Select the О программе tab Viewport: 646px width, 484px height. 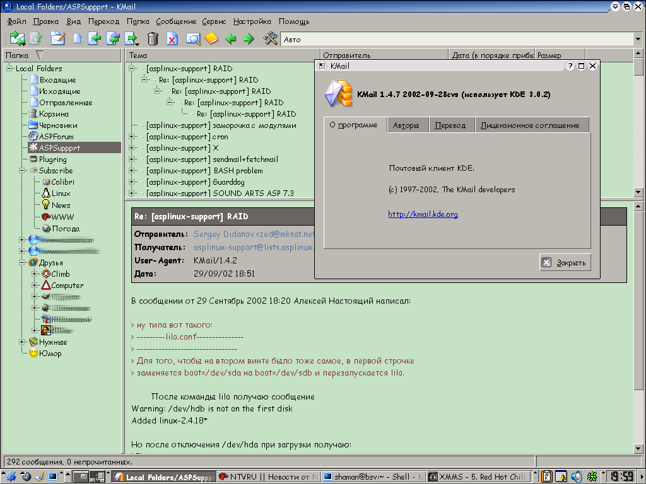pyautogui.click(x=354, y=125)
